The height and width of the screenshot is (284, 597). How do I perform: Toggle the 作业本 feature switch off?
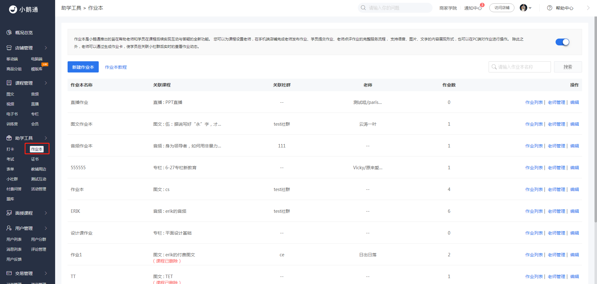point(562,42)
